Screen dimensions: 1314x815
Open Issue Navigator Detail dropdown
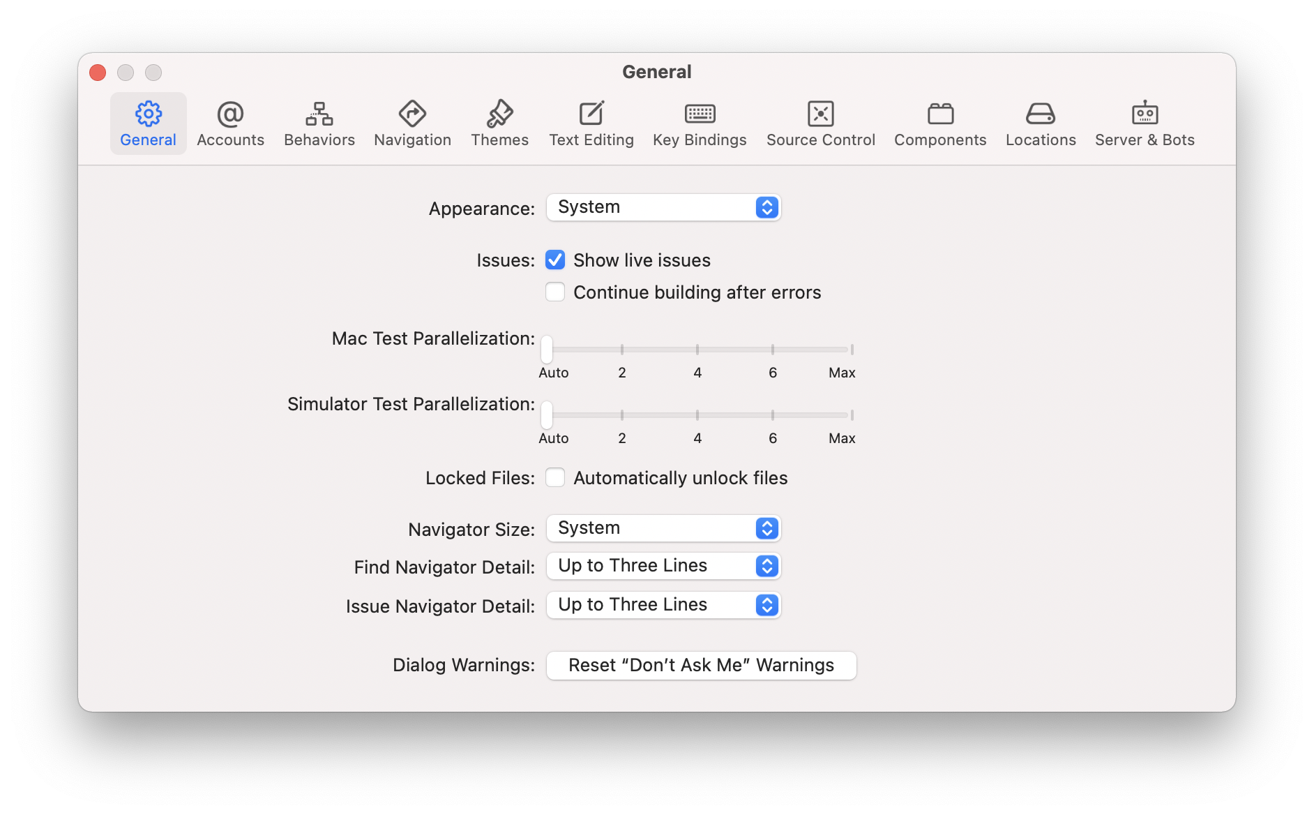click(663, 605)
